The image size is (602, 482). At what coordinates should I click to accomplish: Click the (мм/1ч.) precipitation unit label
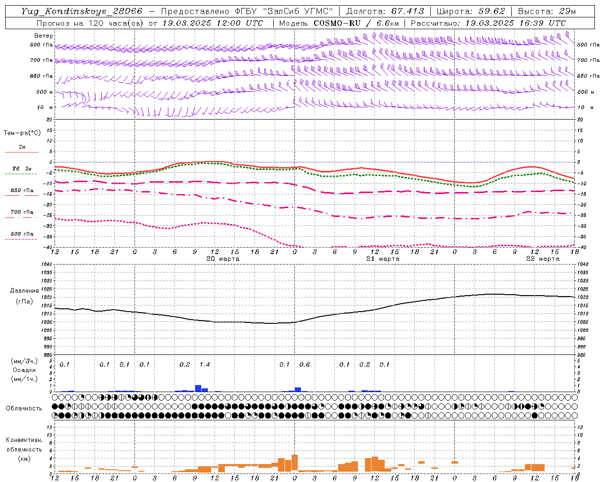coord(24,379)
